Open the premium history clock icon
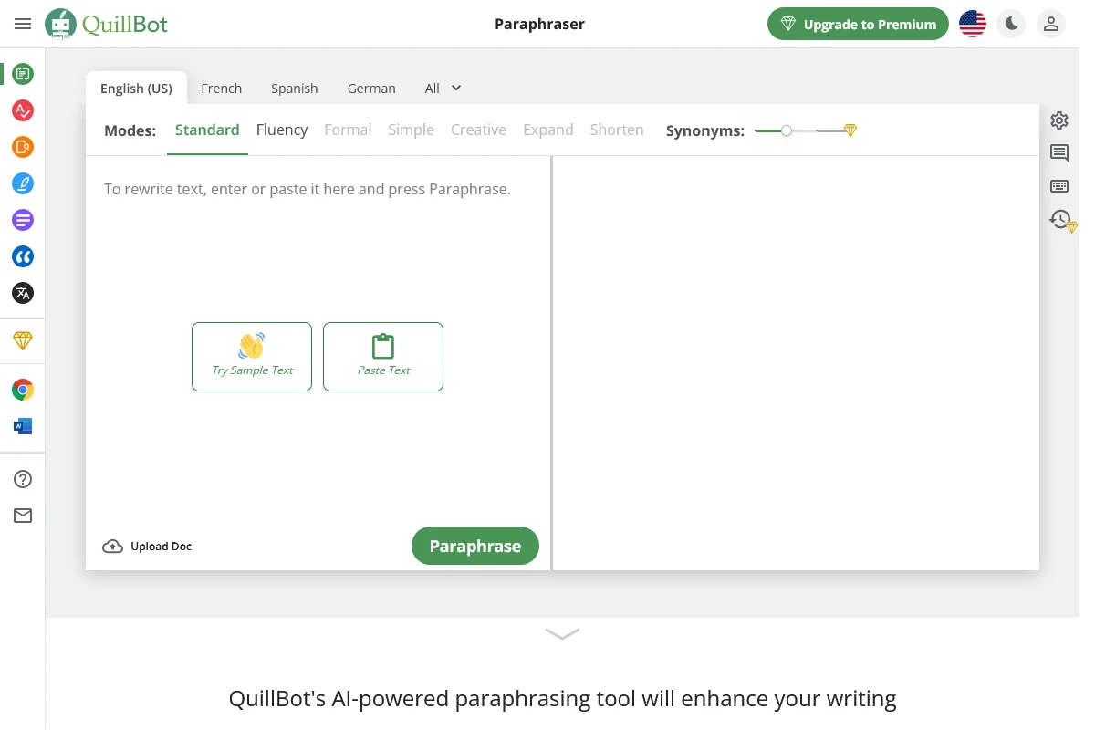This screenshot has width=1095, height=730. coord(1062,220)
